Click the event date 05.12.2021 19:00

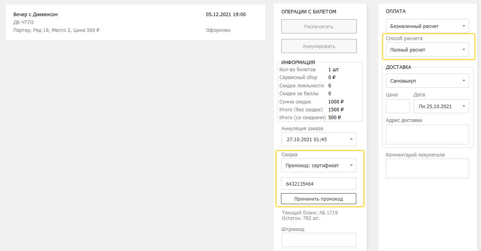[226, 15]
